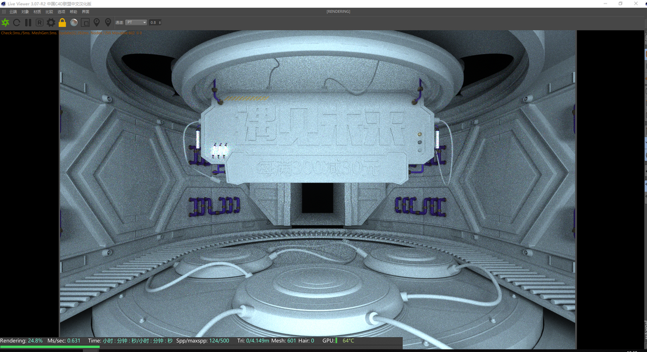Click the GPU 64°C temperature readout
647x352 pixels.
pyautogui.click(x=348, y=341)
